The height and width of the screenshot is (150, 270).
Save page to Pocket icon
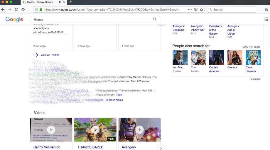point(196,9)
